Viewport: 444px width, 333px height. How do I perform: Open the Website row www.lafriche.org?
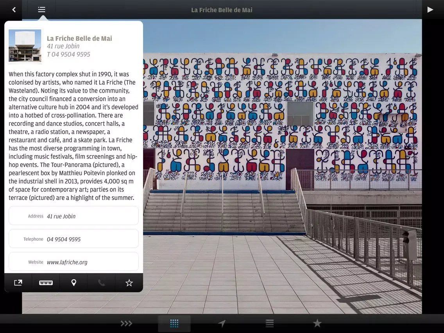pos(73,261)
